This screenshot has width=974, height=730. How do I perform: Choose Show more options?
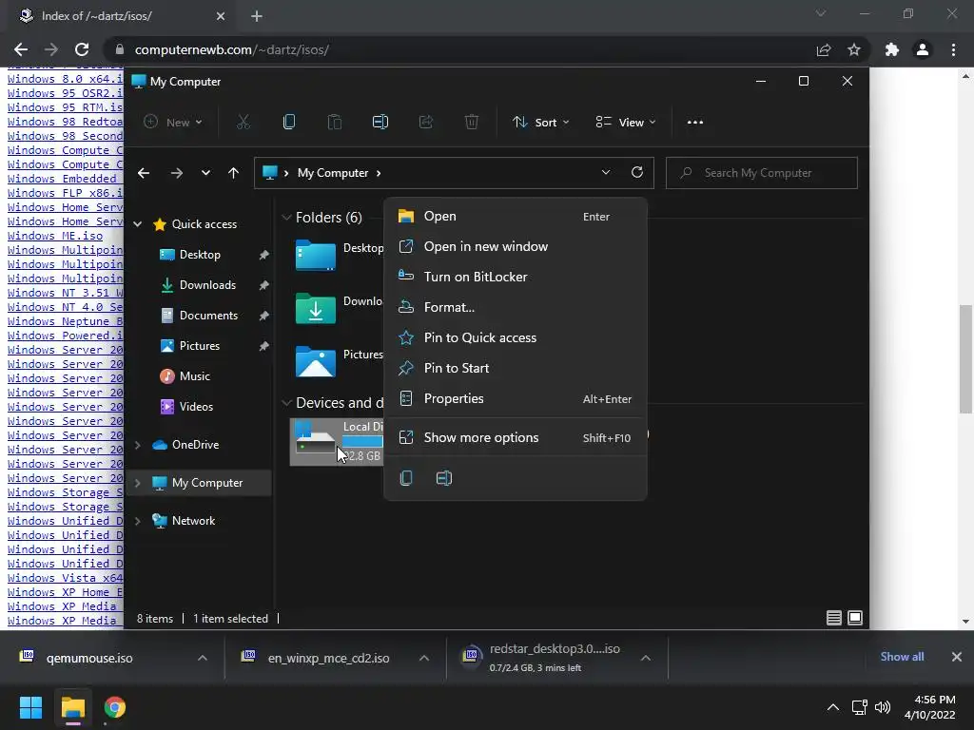tap(516, 437)
